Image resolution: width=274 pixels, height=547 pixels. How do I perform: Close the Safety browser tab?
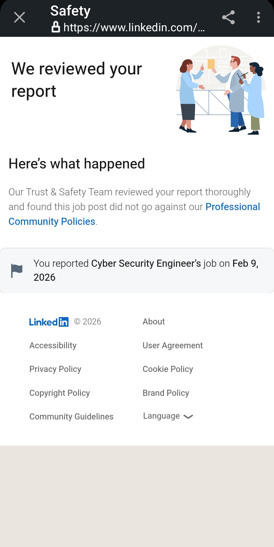tap(20, 17)
